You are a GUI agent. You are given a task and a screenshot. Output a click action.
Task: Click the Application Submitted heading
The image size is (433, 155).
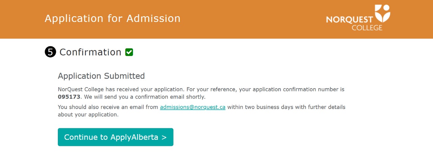click(x=101, y=76)
